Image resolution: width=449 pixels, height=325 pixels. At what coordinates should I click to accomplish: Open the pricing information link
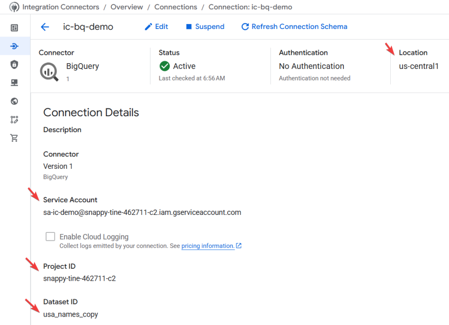pos(208,246)
